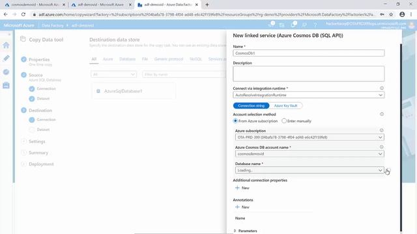Switch to Connection string mode
Screen dimensions: 417x234
pos(251,105)
